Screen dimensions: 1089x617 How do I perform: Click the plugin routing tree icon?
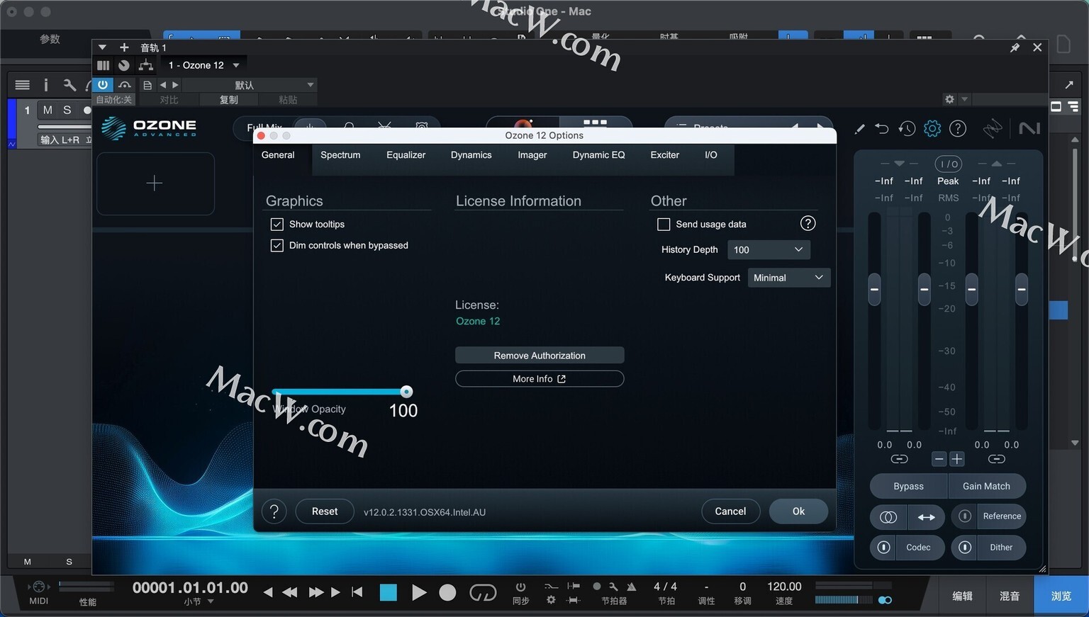pos(146,65)
